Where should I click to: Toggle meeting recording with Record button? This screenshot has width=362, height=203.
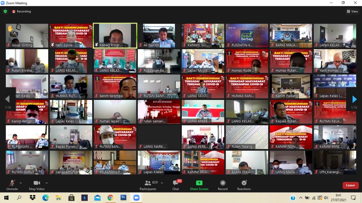(x=223, y=185)
